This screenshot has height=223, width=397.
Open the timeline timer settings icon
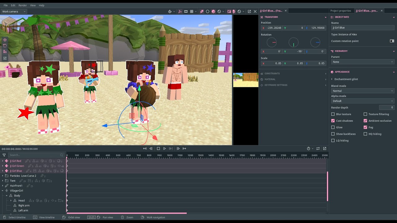click(x=309, y=149)
